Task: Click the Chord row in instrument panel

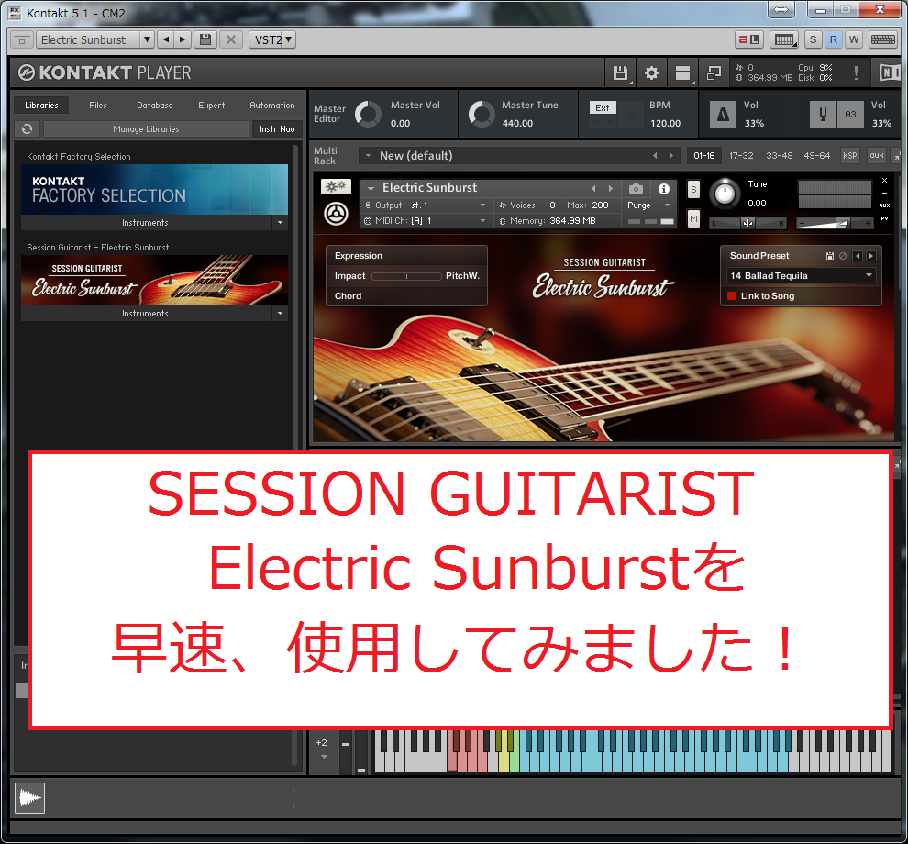Action: click(406, 296)
